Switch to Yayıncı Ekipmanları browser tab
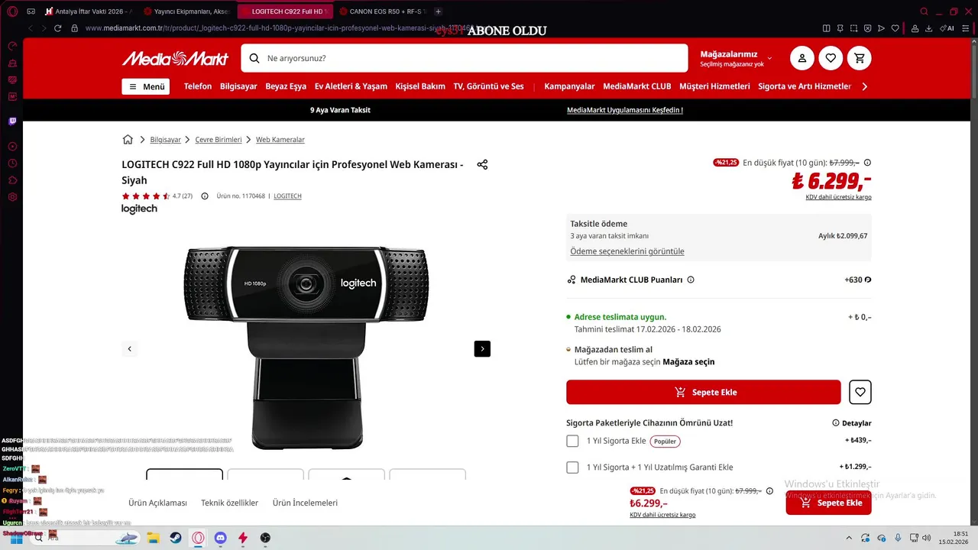Viewport: 978px width, 550px height. [x=186, y=11]
